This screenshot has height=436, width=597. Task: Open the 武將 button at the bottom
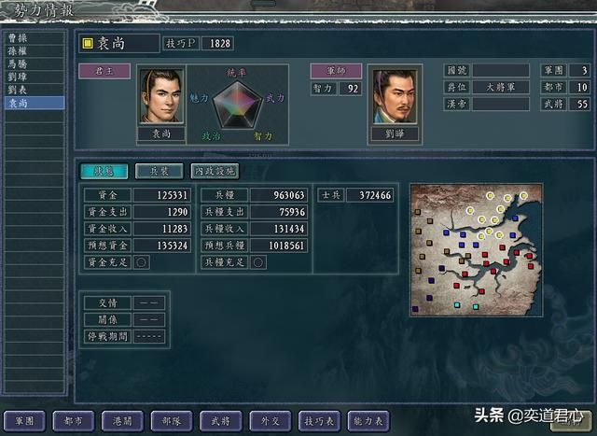click(x=221, y=421)
